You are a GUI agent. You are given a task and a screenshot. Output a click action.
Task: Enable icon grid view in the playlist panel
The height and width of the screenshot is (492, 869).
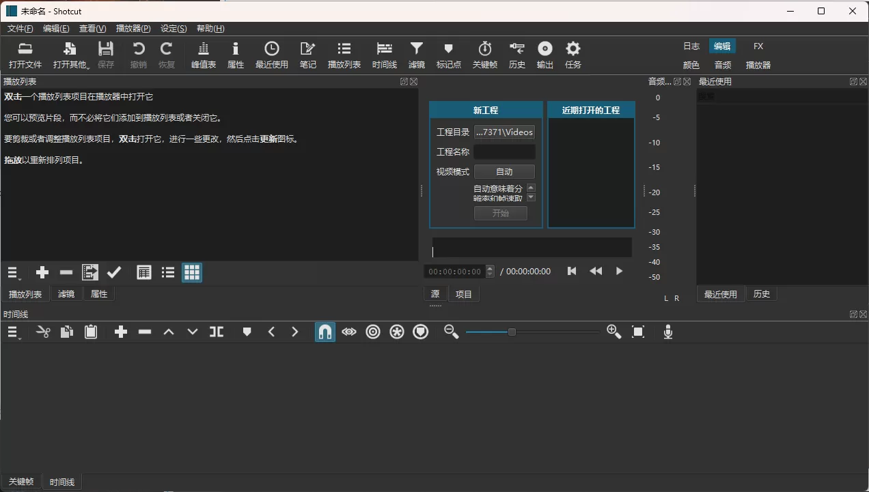tap(192, 272)
